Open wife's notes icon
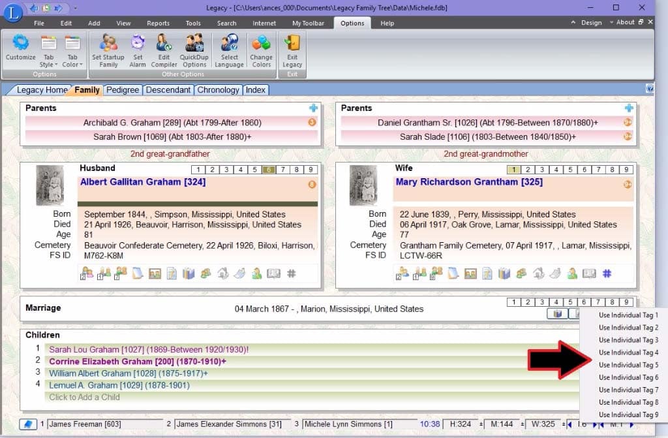The height and width of the screenshot is (438, 668). (453, 273)
